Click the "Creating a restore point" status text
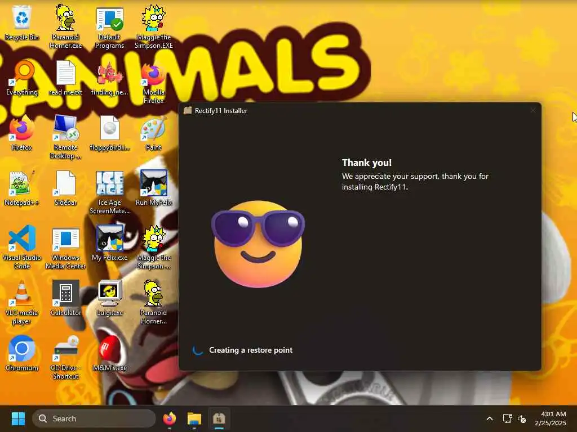The height and width of the screenshot is (432, 577). [x=251, y=350]
